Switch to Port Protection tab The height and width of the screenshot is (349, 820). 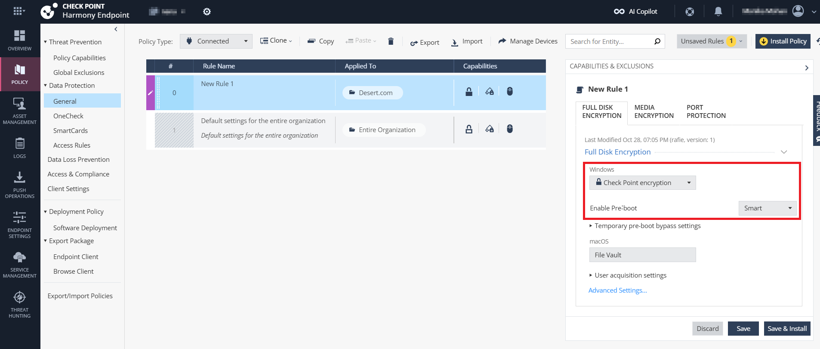pyautogui.click(x=706, y=111)
